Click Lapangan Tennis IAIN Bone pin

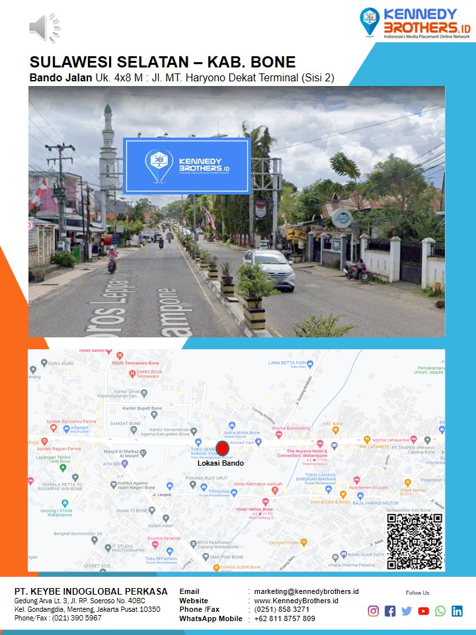point(63,468)
